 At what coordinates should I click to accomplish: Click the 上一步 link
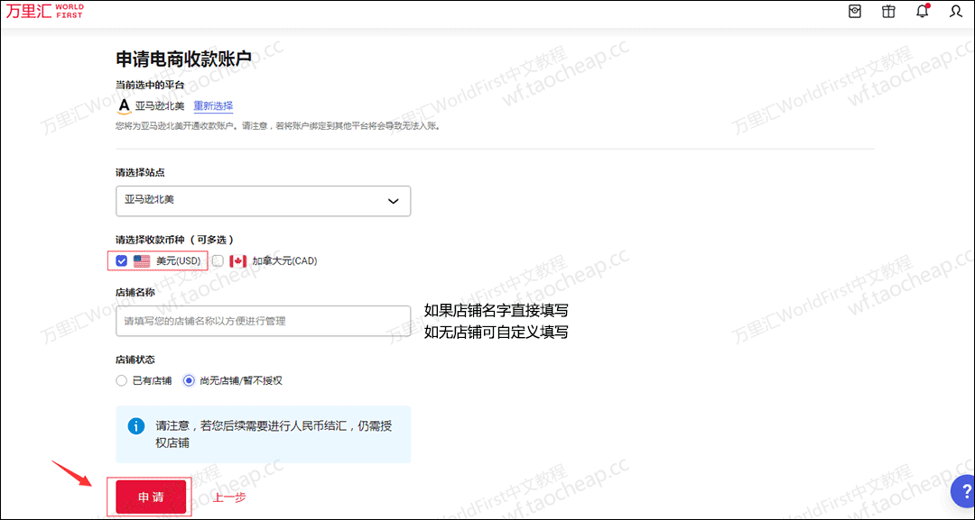[228, 497]
